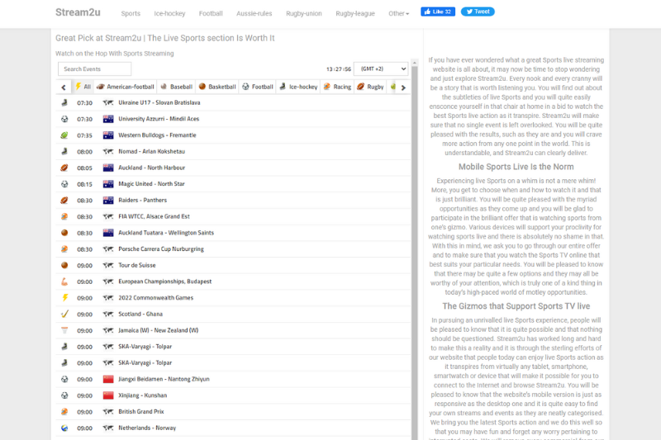Click the racing icon beside FIA WTCC, Alsace Grand Est
Screen dimensions: 661x440
click(x=64, y=217)
